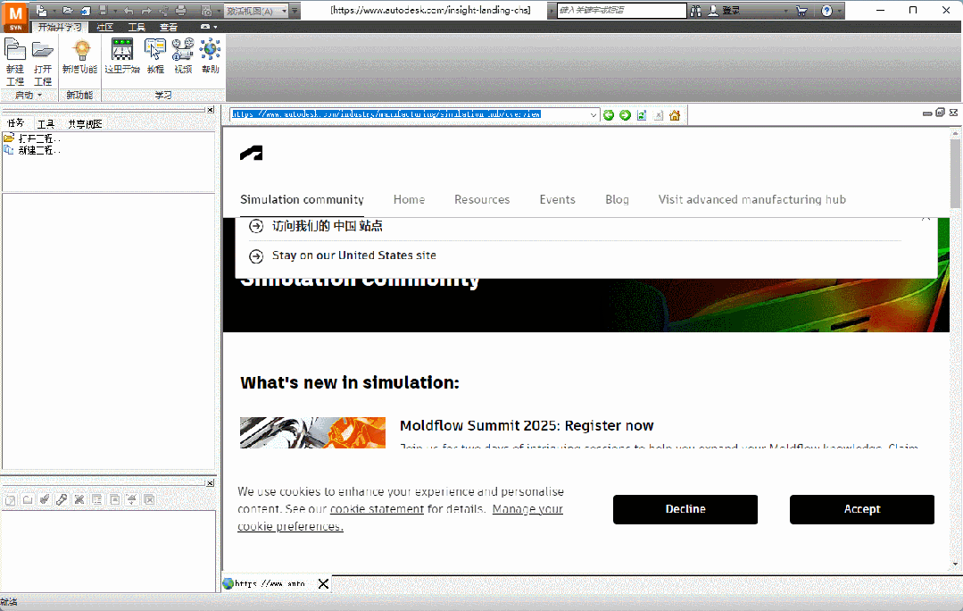Click the redo arrow in quick access toolbar
The image size is (963, 611).
tap(146, 11)
